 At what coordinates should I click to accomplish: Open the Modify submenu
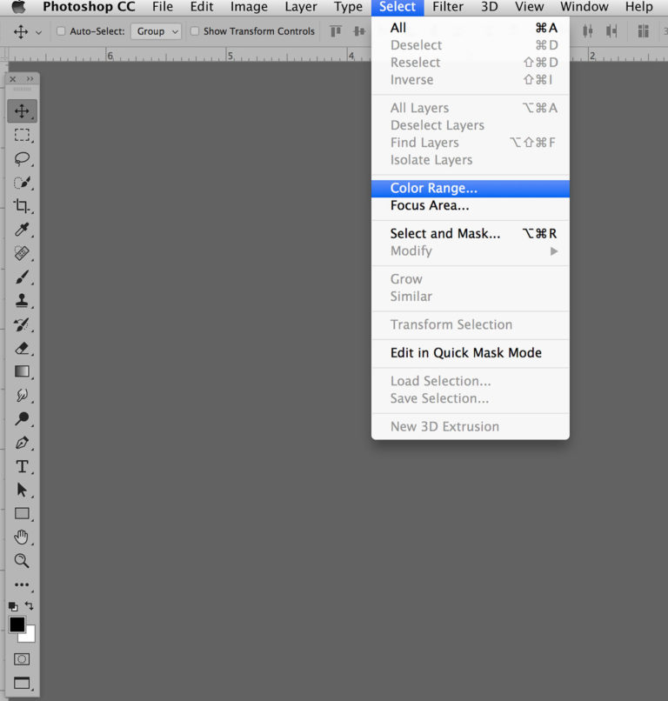coord(471,250)
